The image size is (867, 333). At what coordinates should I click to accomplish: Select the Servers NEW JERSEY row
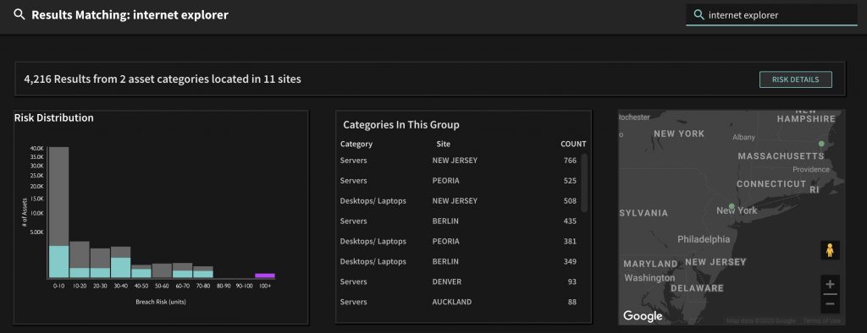[458, 161]
